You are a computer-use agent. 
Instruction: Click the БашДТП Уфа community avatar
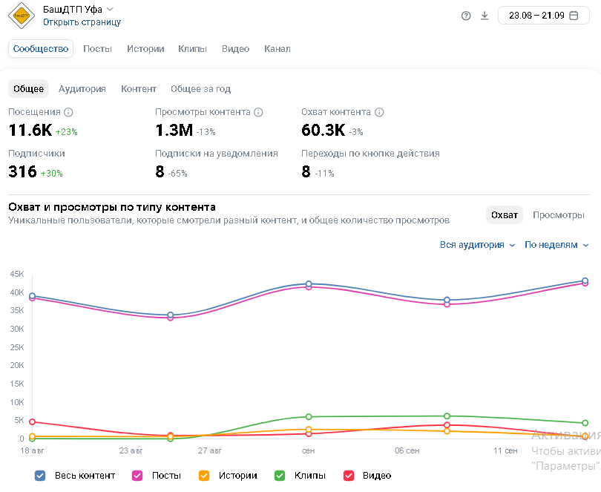coord(22,16)
